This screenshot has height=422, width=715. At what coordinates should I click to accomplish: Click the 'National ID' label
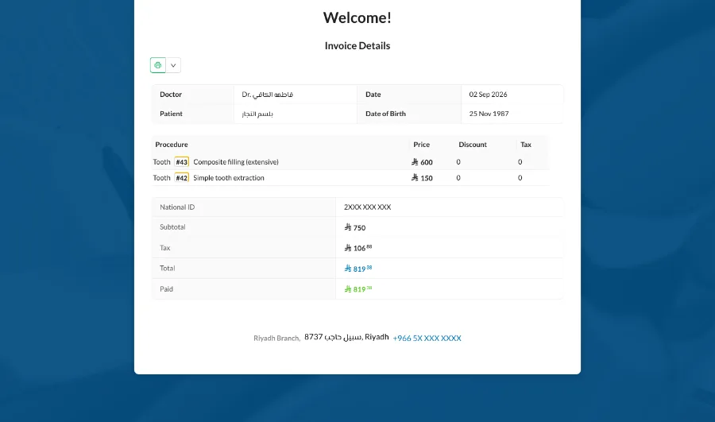click(177, 207)
